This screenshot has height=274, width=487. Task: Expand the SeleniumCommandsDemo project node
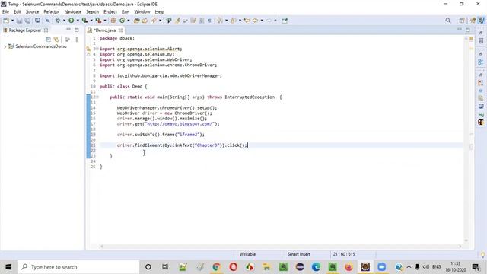click(x=5, y=46)
